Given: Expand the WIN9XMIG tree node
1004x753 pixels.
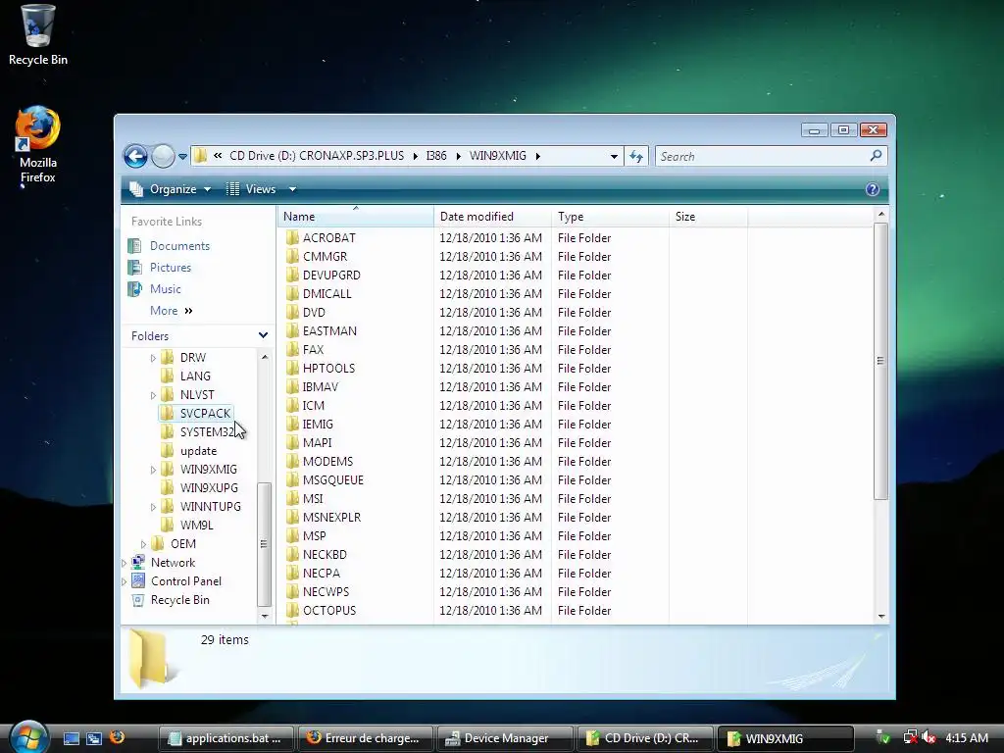Looking at the screenshot, I should [x=153, y=470].
